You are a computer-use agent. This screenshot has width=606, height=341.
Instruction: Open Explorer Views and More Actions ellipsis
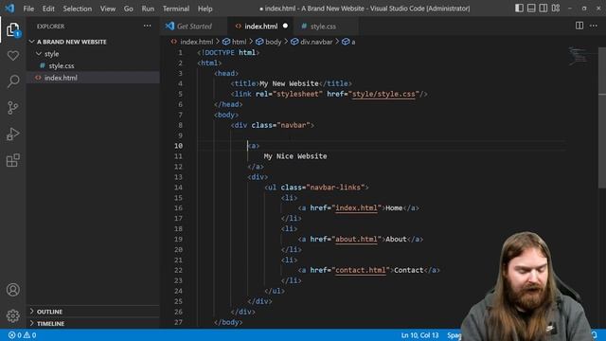click(x=148, y=26)
